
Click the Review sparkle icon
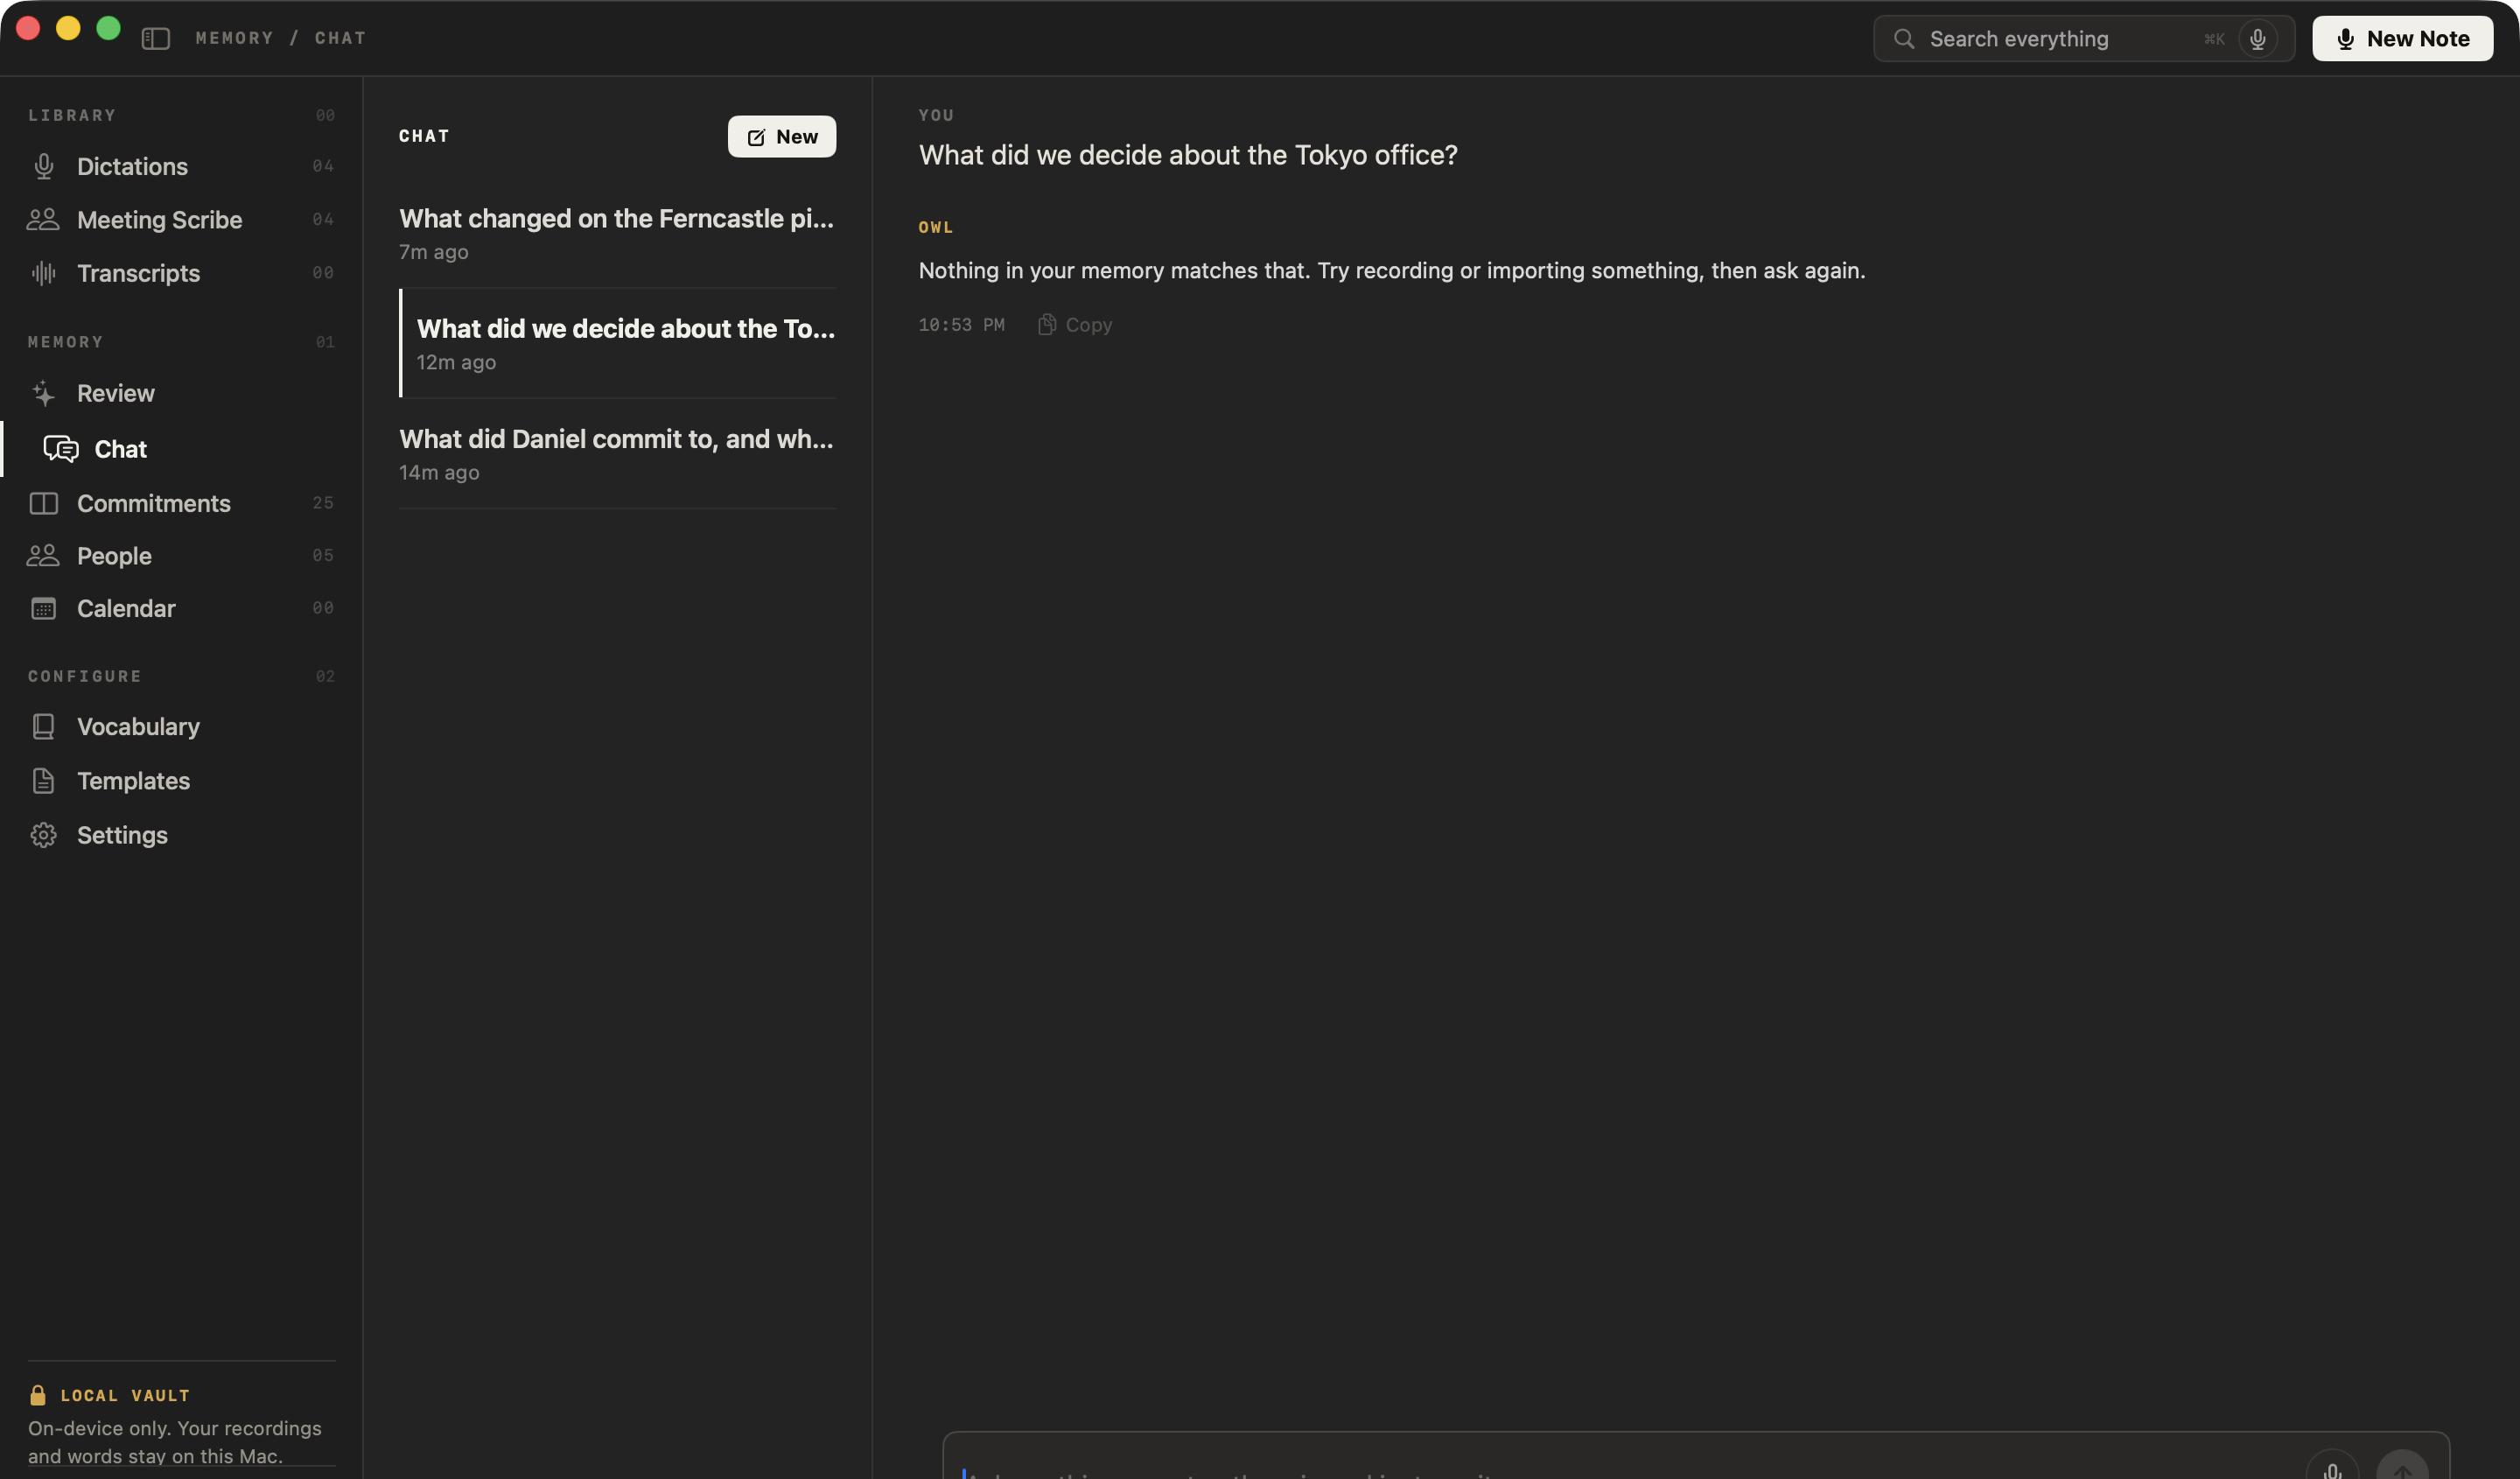(44, 393)
